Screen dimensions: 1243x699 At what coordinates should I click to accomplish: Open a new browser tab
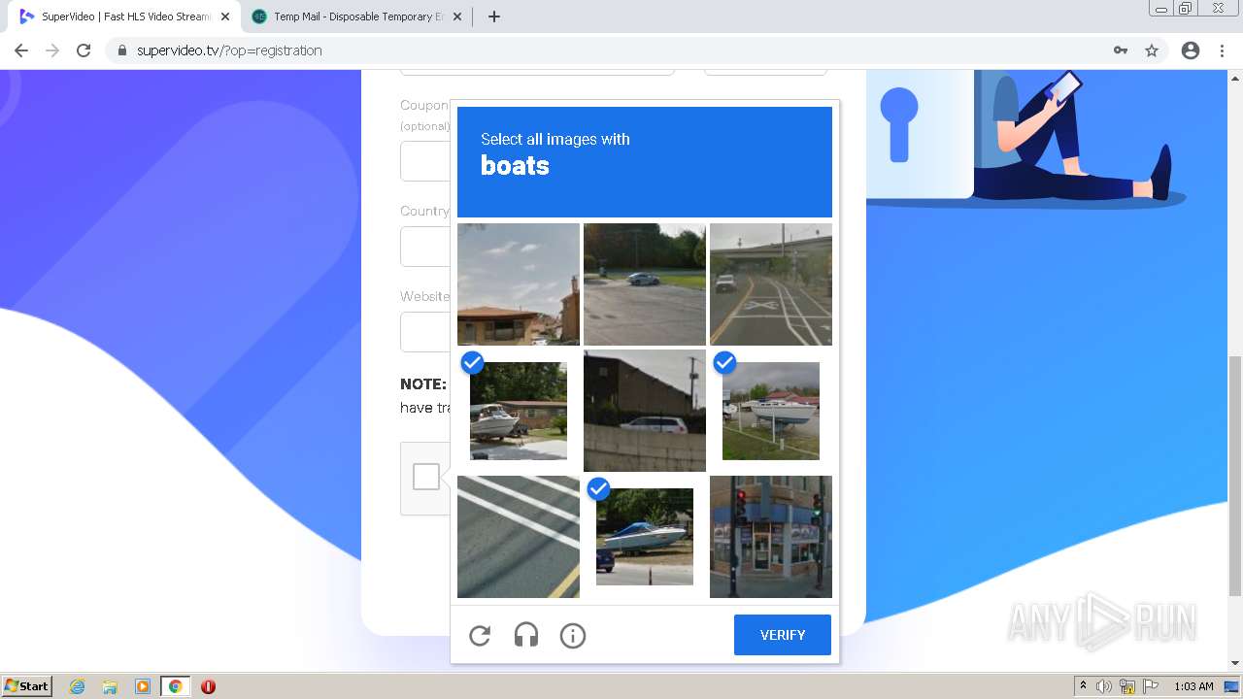[493, 17]
